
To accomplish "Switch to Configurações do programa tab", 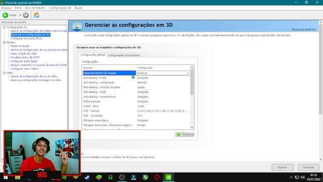I will coord(124,55).
